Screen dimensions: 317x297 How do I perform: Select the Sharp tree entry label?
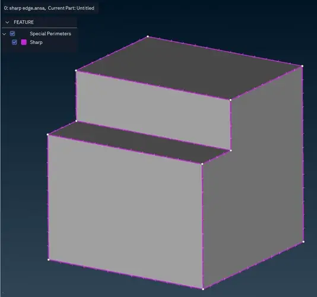[36, 42]
